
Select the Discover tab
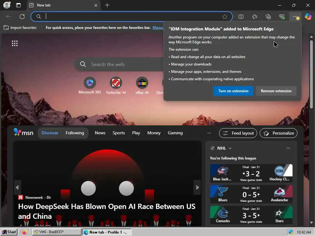[50, 133]
